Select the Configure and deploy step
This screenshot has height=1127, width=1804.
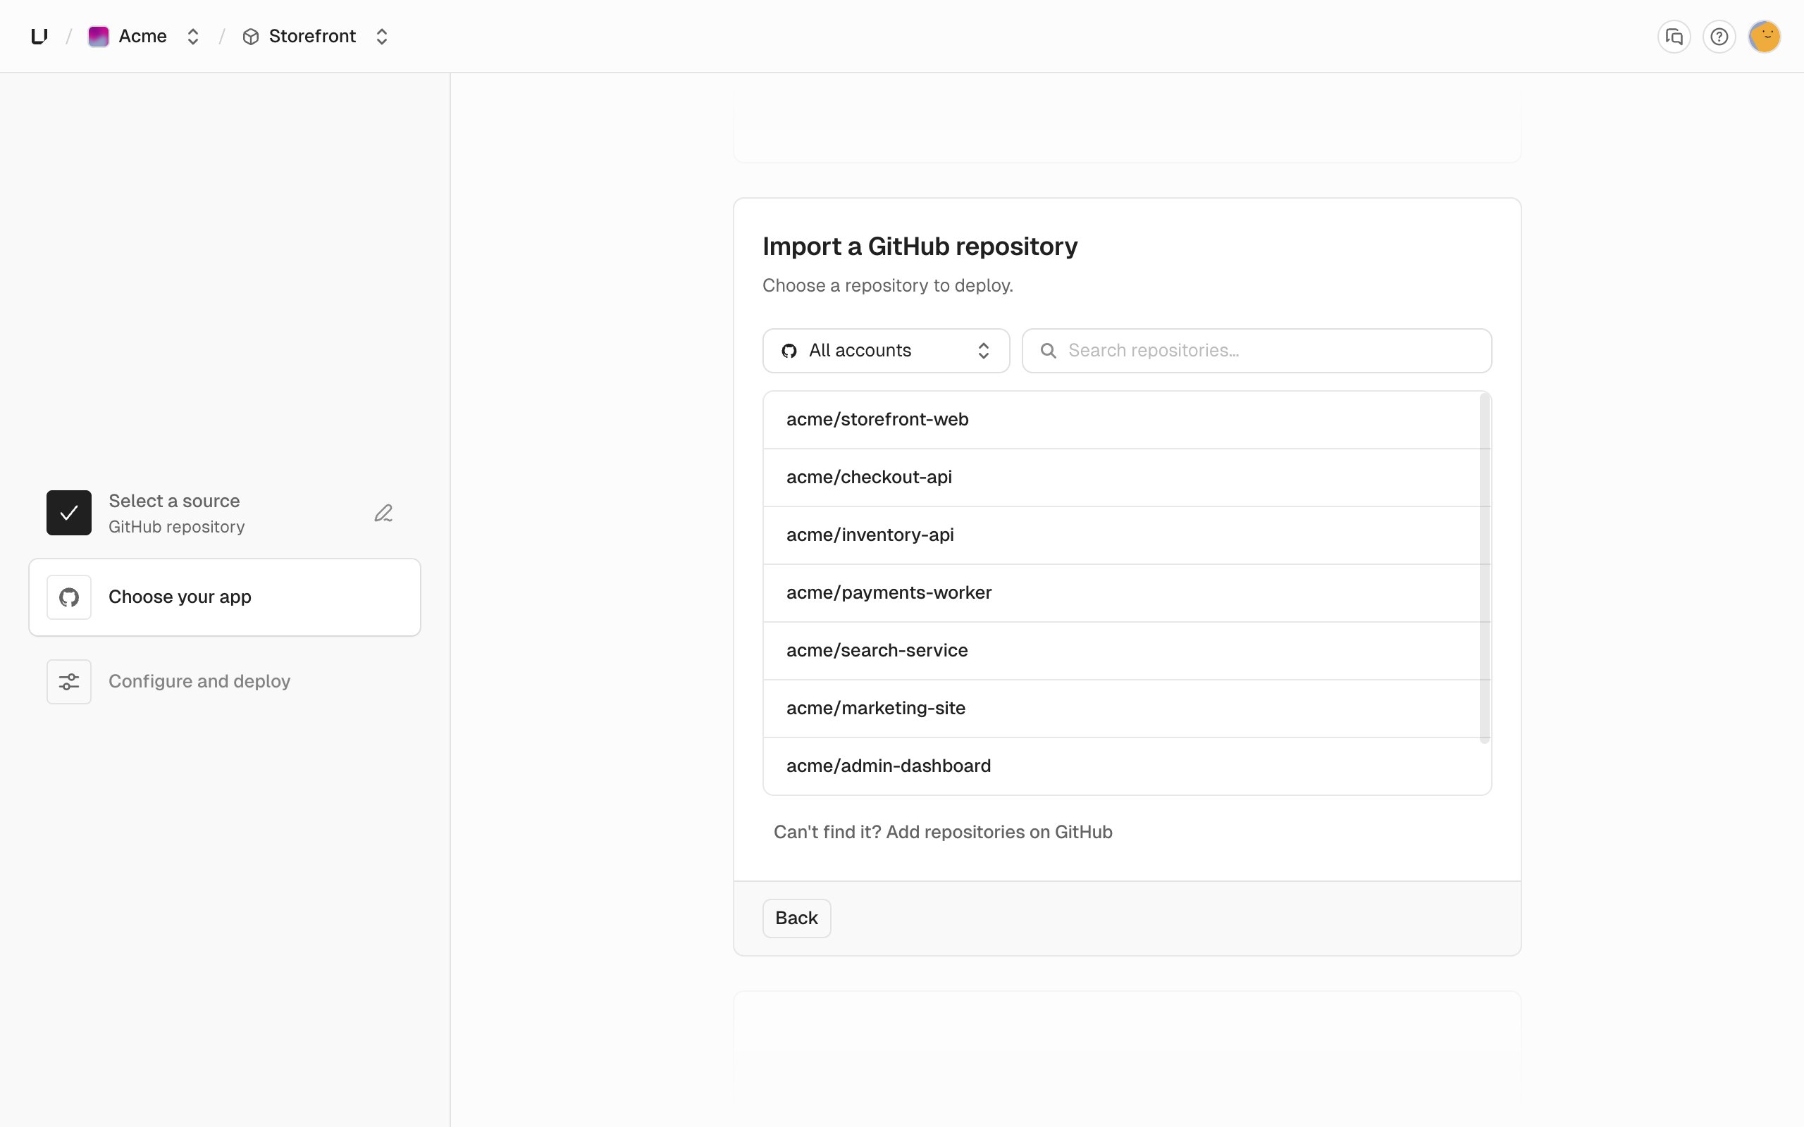point(224,681)
